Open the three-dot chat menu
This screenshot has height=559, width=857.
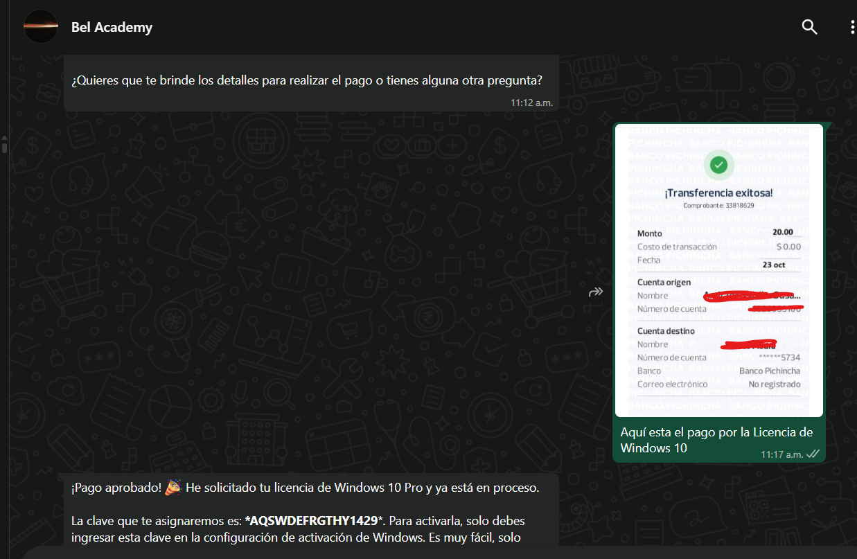(851, 27)
